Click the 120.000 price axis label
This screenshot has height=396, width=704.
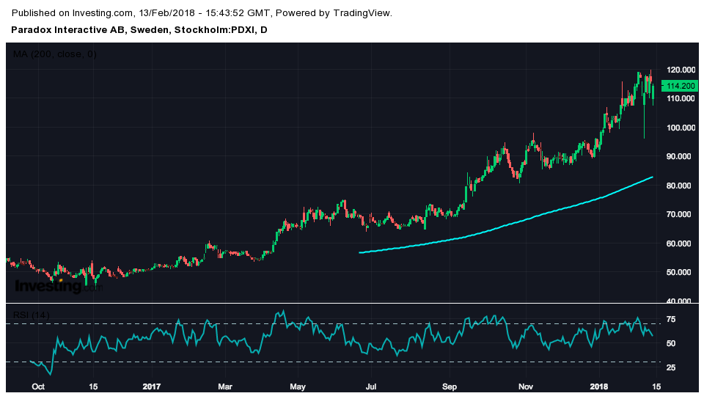point(681,70)
